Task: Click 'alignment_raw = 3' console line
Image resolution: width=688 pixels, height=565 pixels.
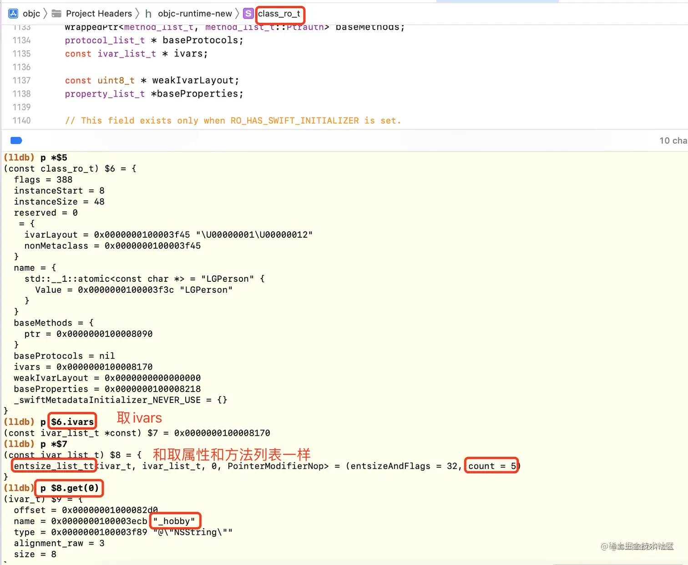Action: tap(59, 543)
